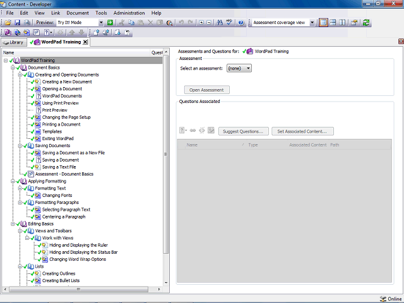This screenshot has width=404, height=303.
Task: Click the Open Assessment button
Action: (206, 90)
